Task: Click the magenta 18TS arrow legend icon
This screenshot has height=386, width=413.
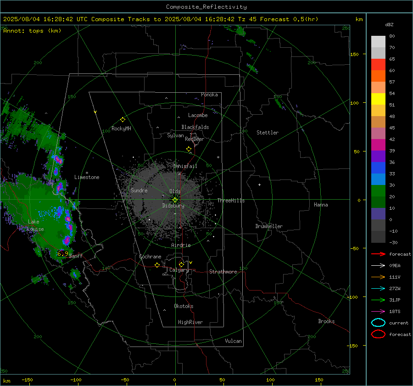Action: [x=379, y=312]
